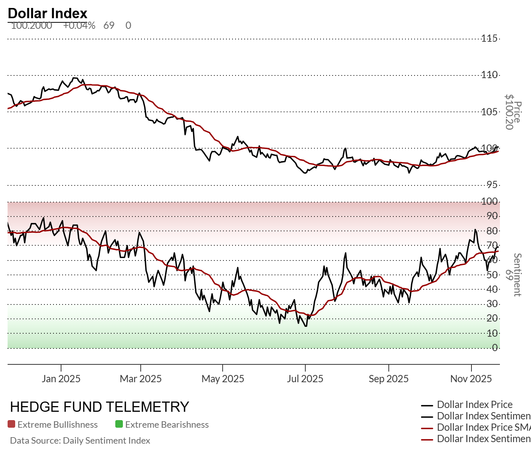This screenshot has width=531, height=455.
Task: Click the red Extreme Bullishness swatch
Action: click(11, 424)
